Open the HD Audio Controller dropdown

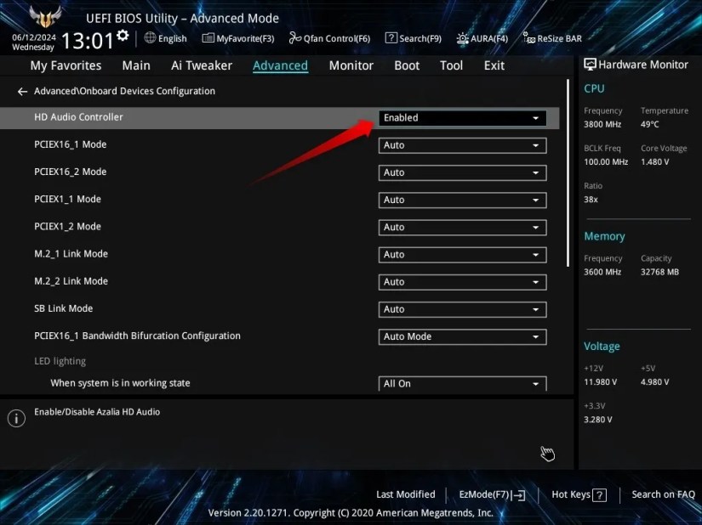point(463,118)
